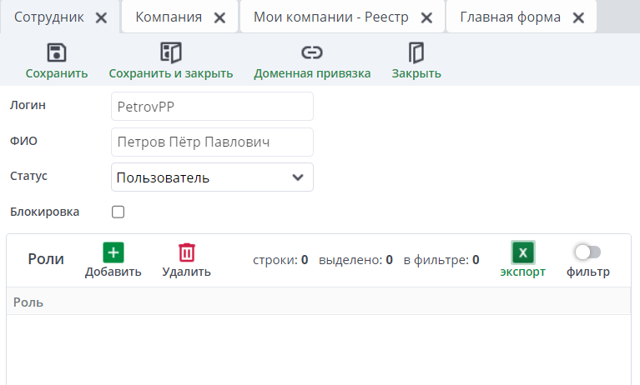Toggle the фильтр switch on
Image resolution: width=640 pixels, height=385 pixels.
[587, 252]
